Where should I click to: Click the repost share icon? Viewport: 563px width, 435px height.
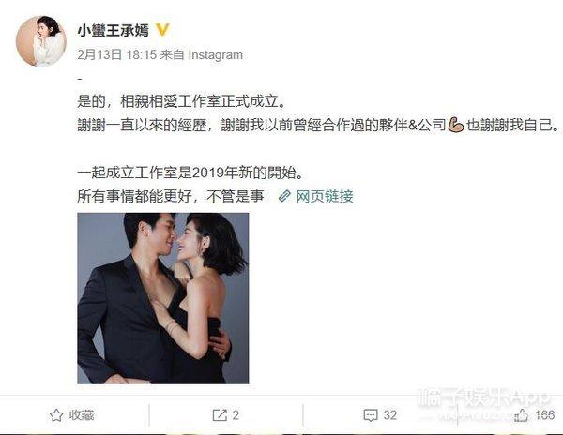(x=220, y=415)
